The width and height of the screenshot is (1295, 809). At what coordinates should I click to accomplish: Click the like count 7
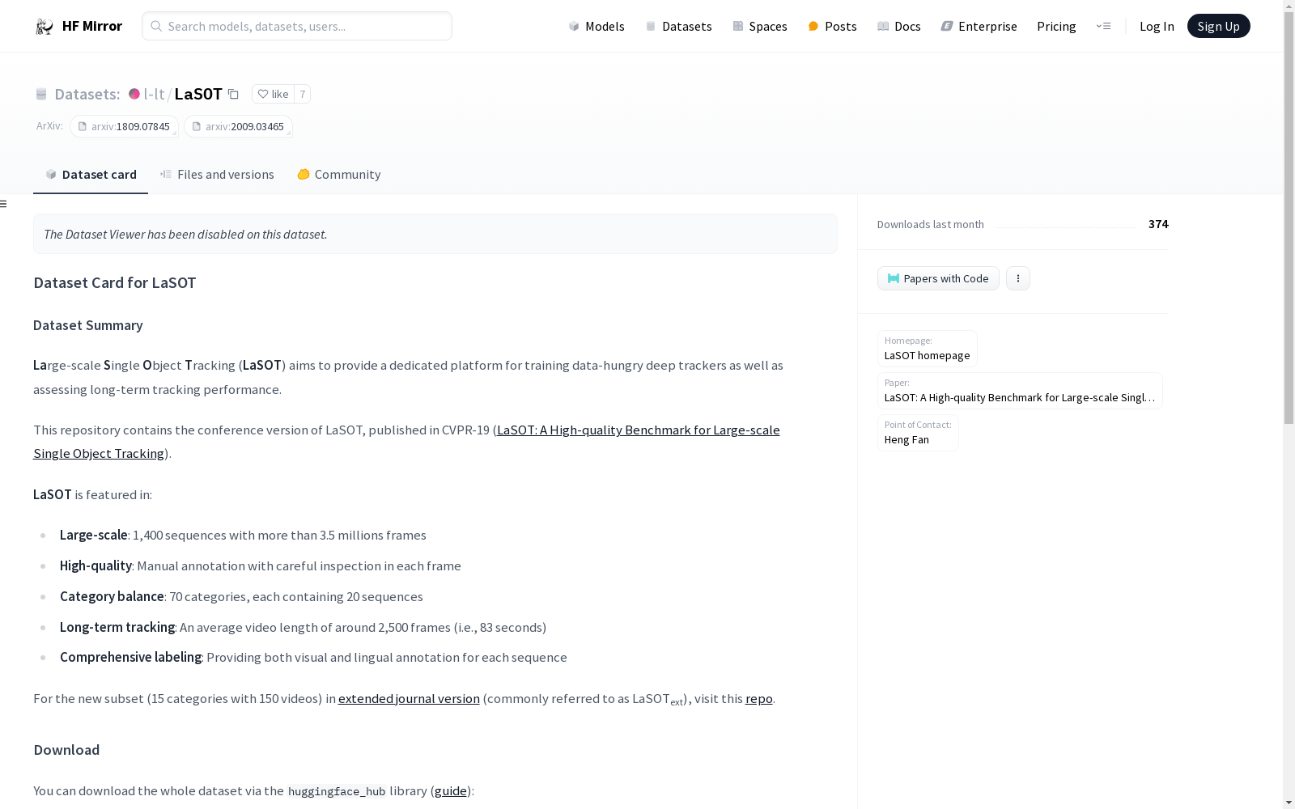303,94
